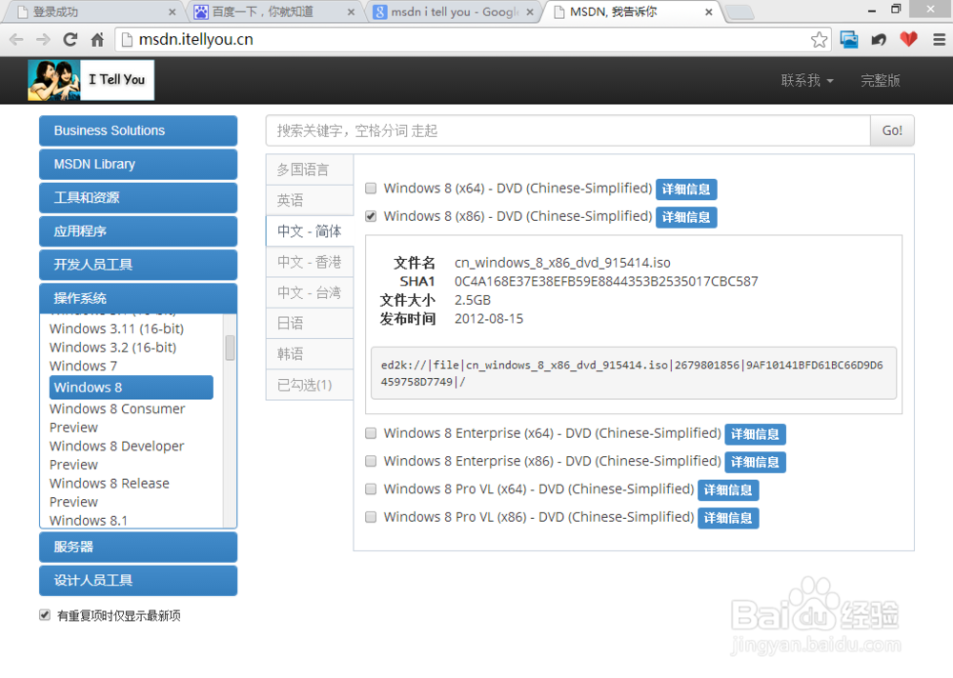Select Windows 8 Release Preview

(x=110, y=492)
